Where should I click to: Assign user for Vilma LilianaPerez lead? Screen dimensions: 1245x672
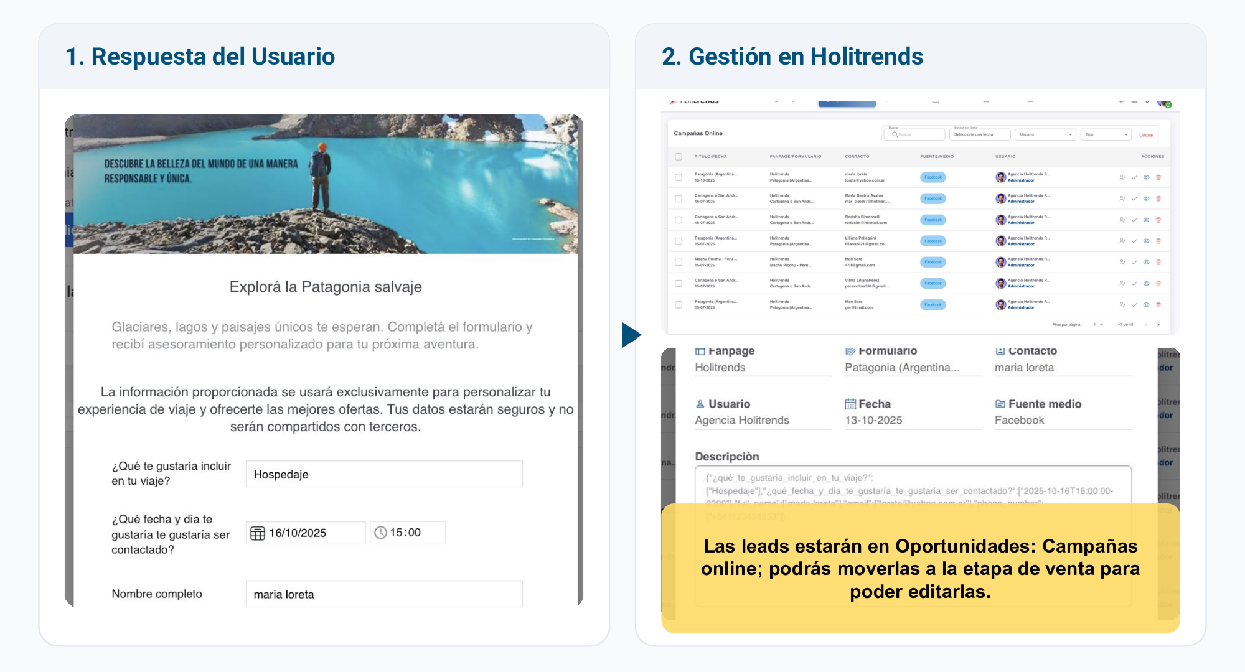click(1122, 283)
